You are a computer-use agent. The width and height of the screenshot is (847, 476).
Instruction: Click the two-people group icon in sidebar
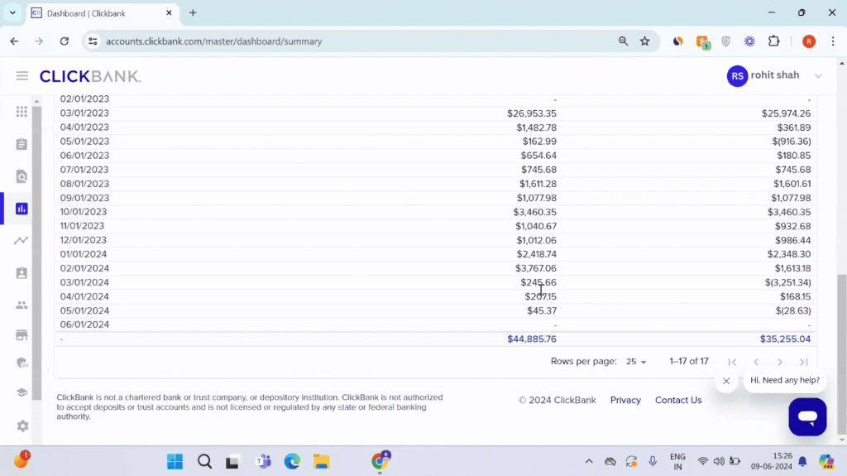pos(22,305)
